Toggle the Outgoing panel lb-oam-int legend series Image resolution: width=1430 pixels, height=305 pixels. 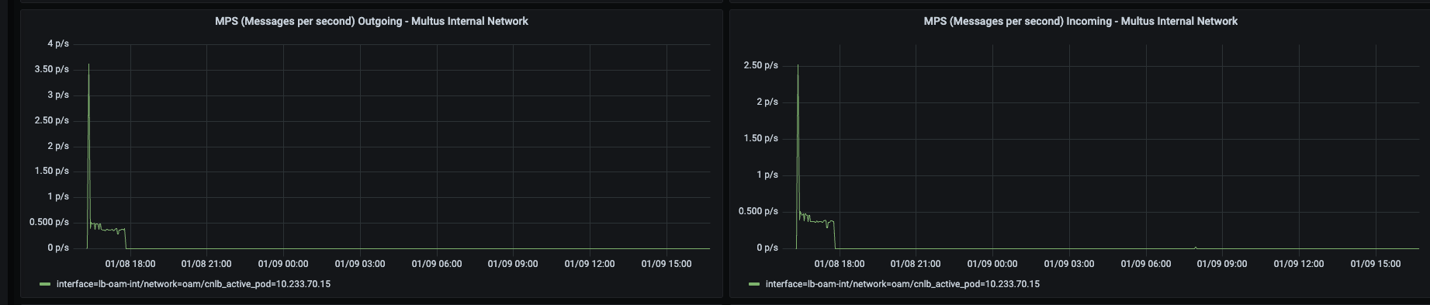[x=193, y=284]
